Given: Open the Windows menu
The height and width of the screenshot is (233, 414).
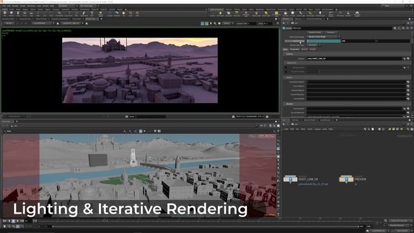Looking at the screenshot, I should 31,6.
